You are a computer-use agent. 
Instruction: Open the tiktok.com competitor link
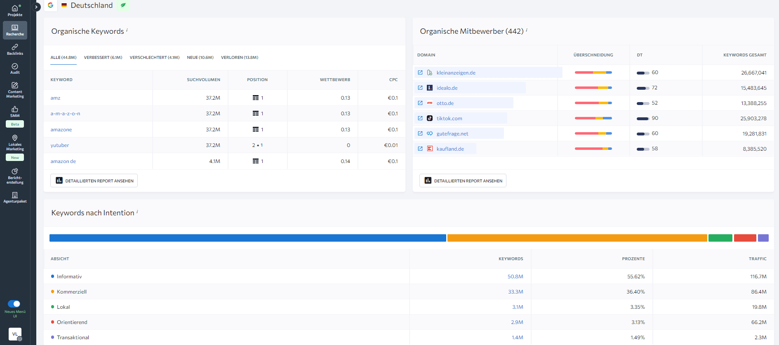coord(450,119)
